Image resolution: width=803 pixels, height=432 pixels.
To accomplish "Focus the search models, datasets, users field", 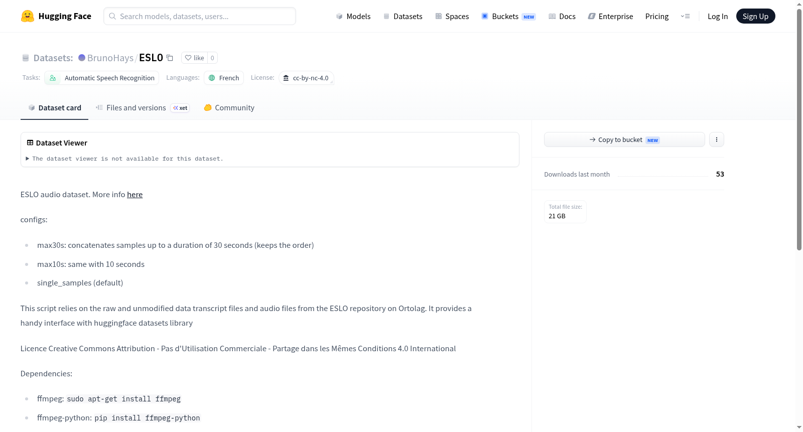I will tap(200, 16).
